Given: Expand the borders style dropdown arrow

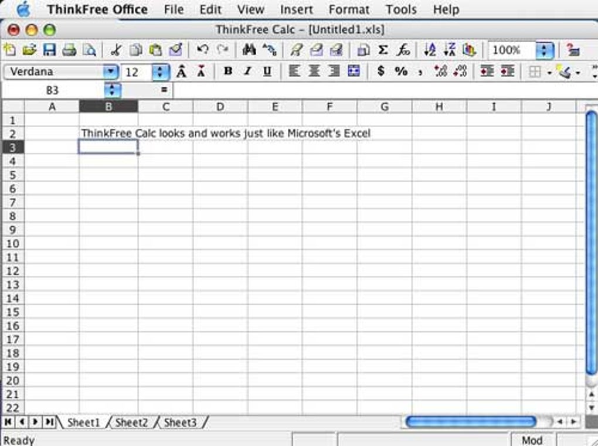Looking at the screenshot, I should click(549, 72).
